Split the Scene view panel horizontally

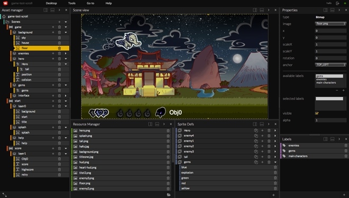[x=262, y=10]
